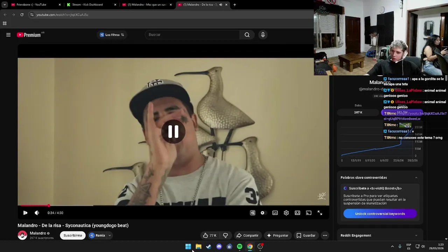Reload the page

point(22,15)
